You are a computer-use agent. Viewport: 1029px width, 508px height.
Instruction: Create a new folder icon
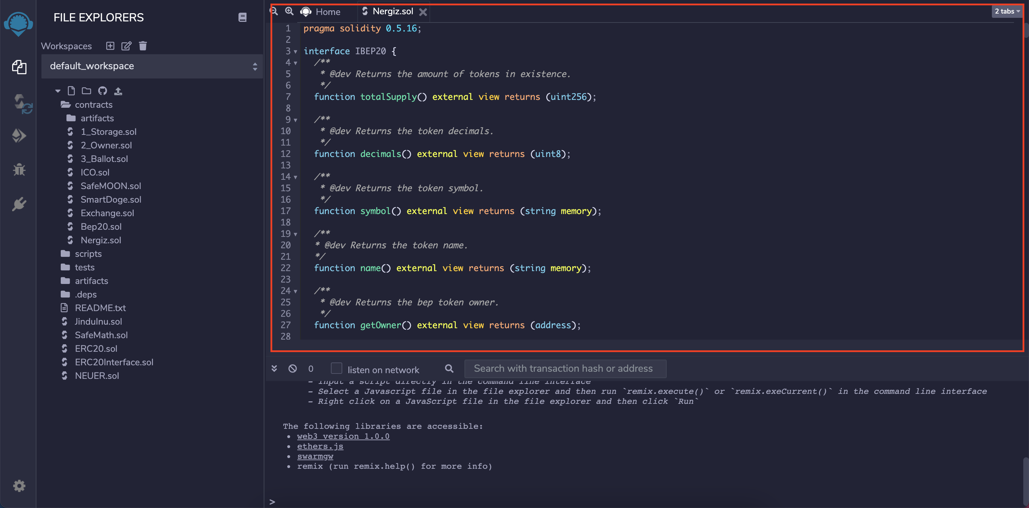pos(86,91)
